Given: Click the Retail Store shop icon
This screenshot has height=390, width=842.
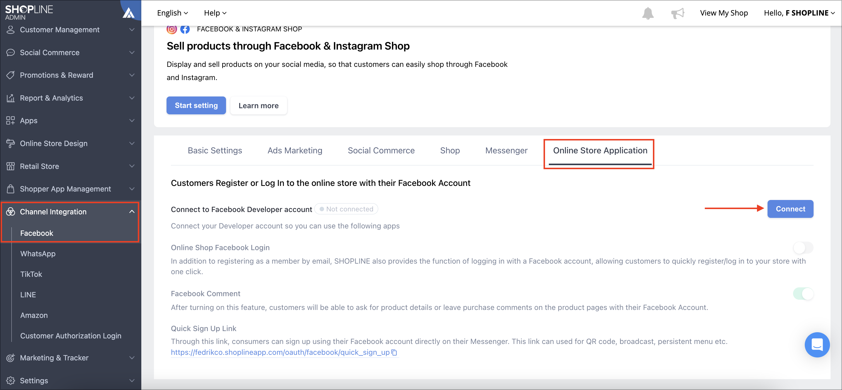Looking at the screenshot, I should [11, 166].
